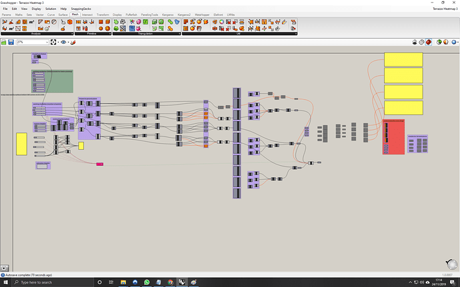Expand the Util panel arrow
The width and height of the screenshot is (460, 287).
296,34
